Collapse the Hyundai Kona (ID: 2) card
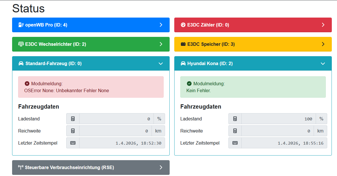The height and width of the screenshot is (176, 337). [323, 64]
